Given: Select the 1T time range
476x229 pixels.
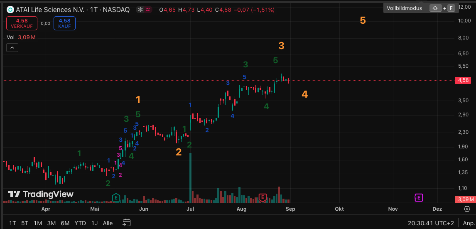Looking at the screenshot, I should tap(13, 223).
